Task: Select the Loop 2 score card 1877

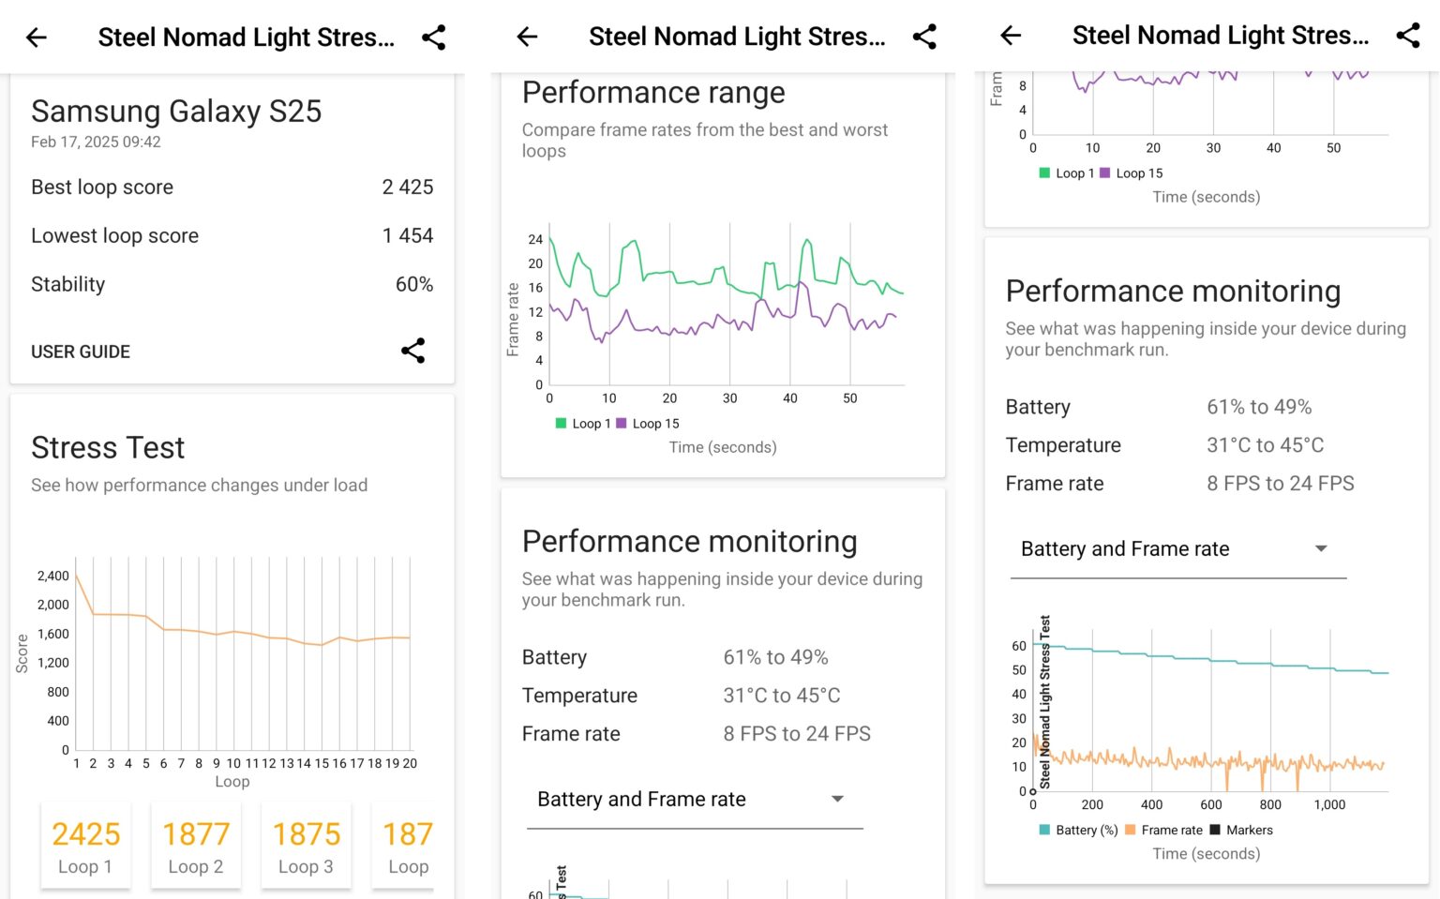Action: coord(196,846)
